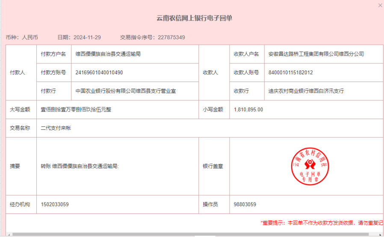Click the receipt title 云南农信网上银行电子回单
384x237 pixels.
click(195, 18)
